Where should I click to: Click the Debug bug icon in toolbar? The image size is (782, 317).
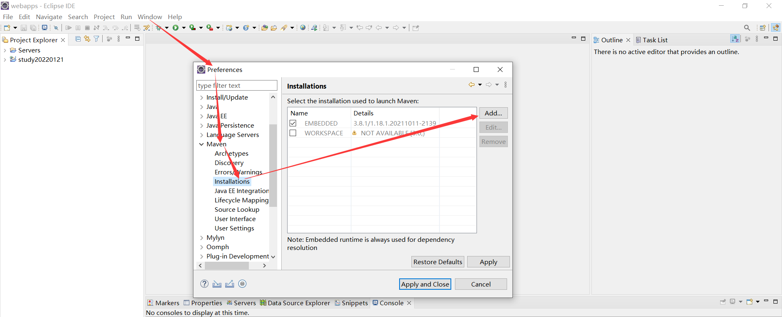point(158,28)
